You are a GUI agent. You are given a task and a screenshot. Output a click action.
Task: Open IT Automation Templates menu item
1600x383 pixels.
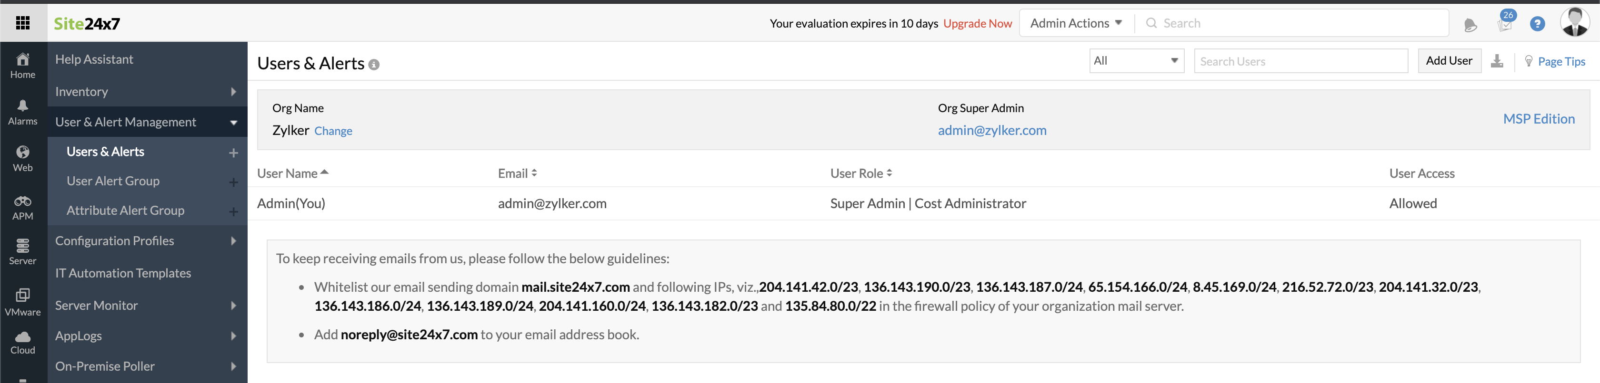[123, 273]
